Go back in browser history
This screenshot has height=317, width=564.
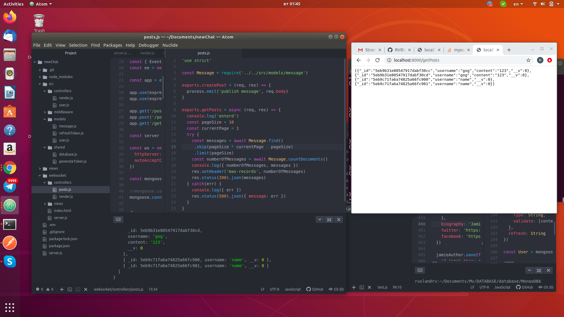tap(359, 60)
